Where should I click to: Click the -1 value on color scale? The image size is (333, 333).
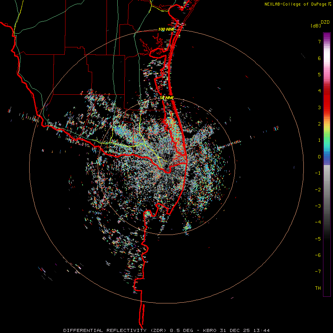coord(318,173)
